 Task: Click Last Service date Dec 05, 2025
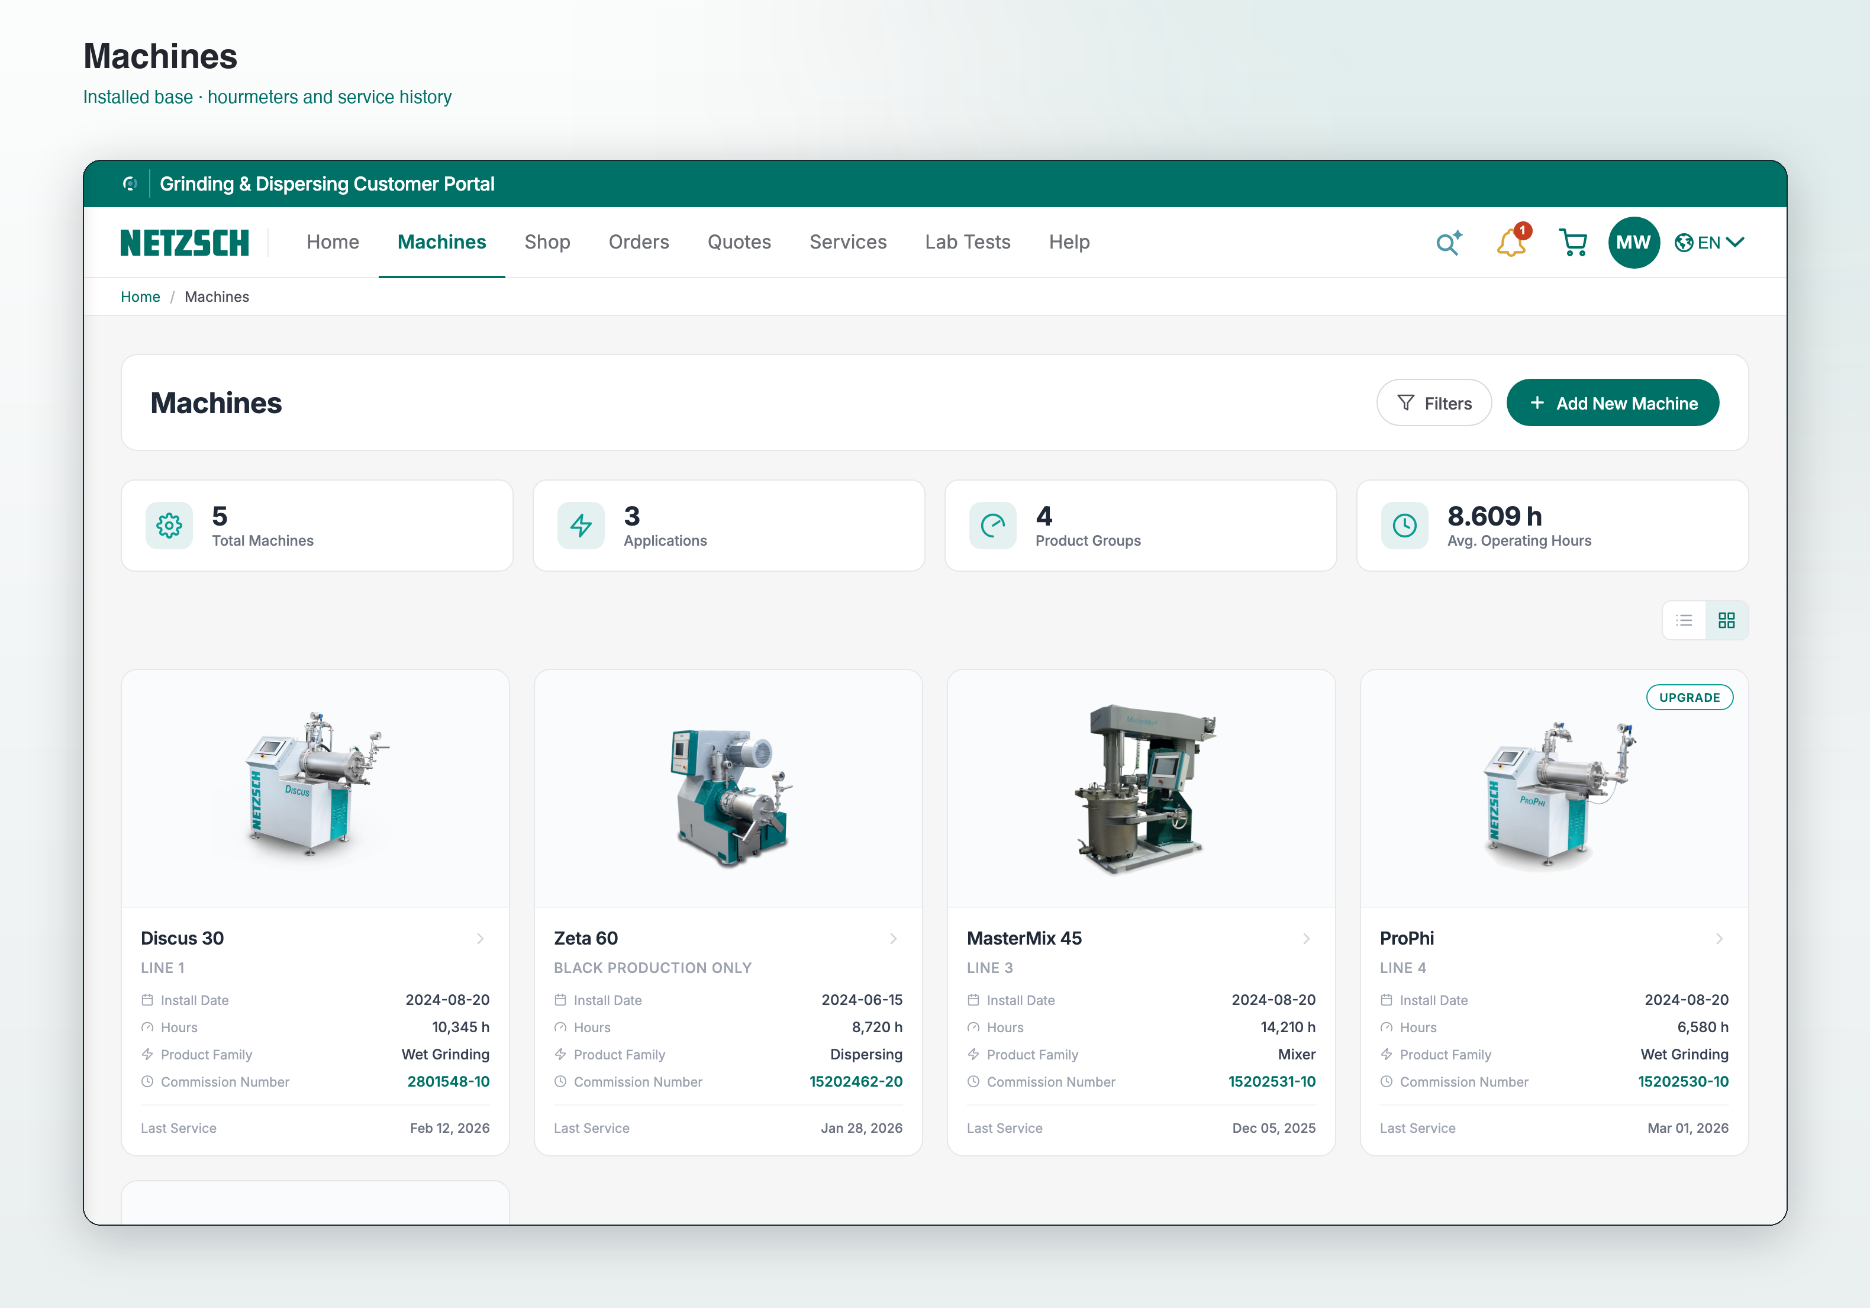[1274, 1128]
